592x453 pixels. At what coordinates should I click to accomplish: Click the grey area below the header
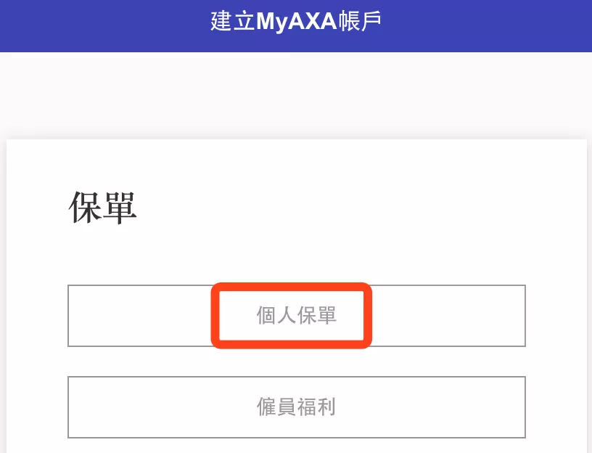tap(296, 94)
